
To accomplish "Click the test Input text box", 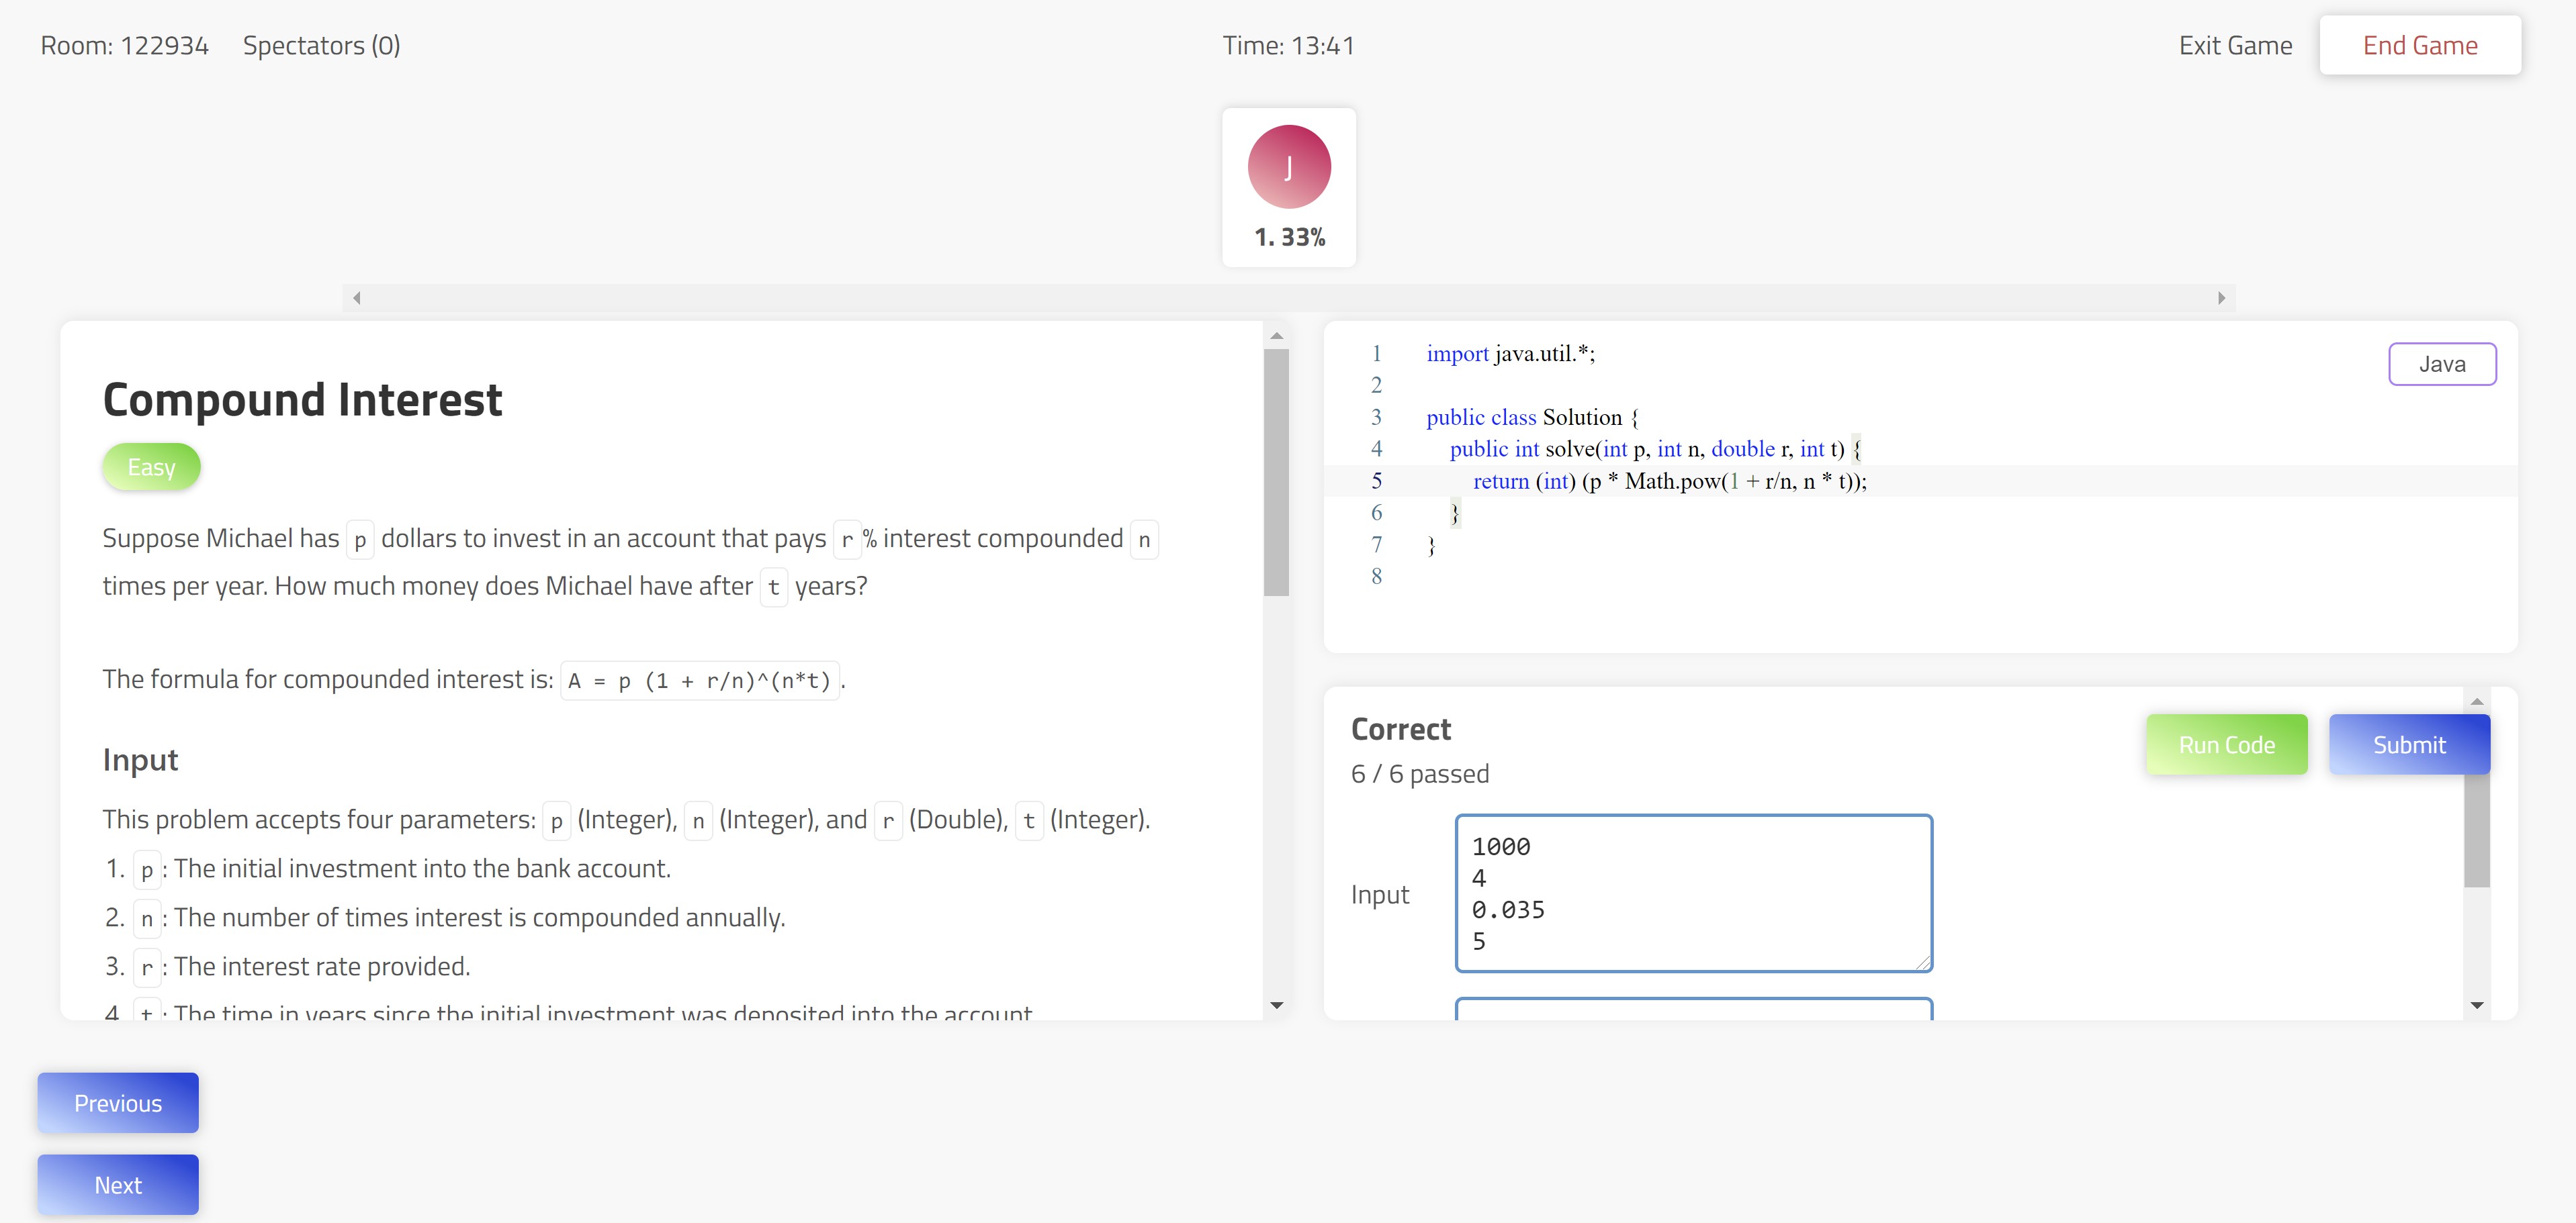I will (1693, 892).
